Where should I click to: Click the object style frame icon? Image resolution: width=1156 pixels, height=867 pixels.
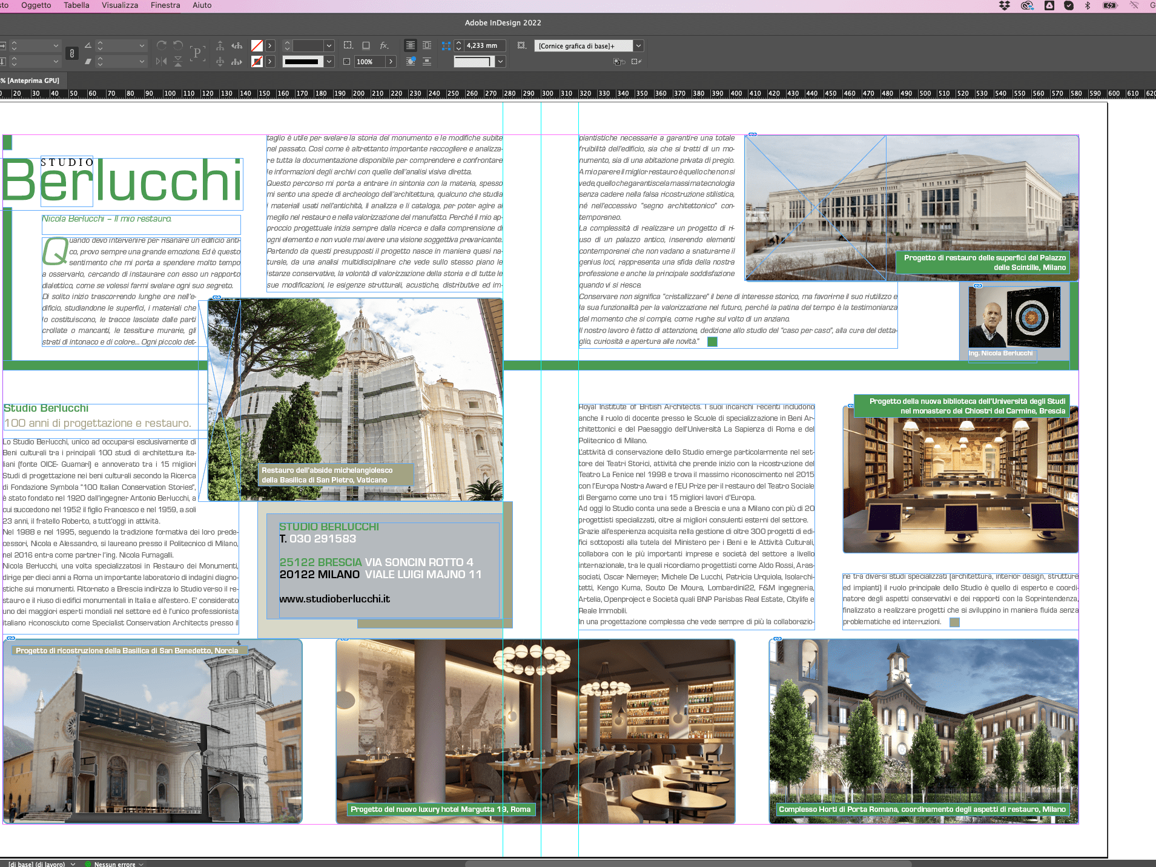click(x=521, y=45)
